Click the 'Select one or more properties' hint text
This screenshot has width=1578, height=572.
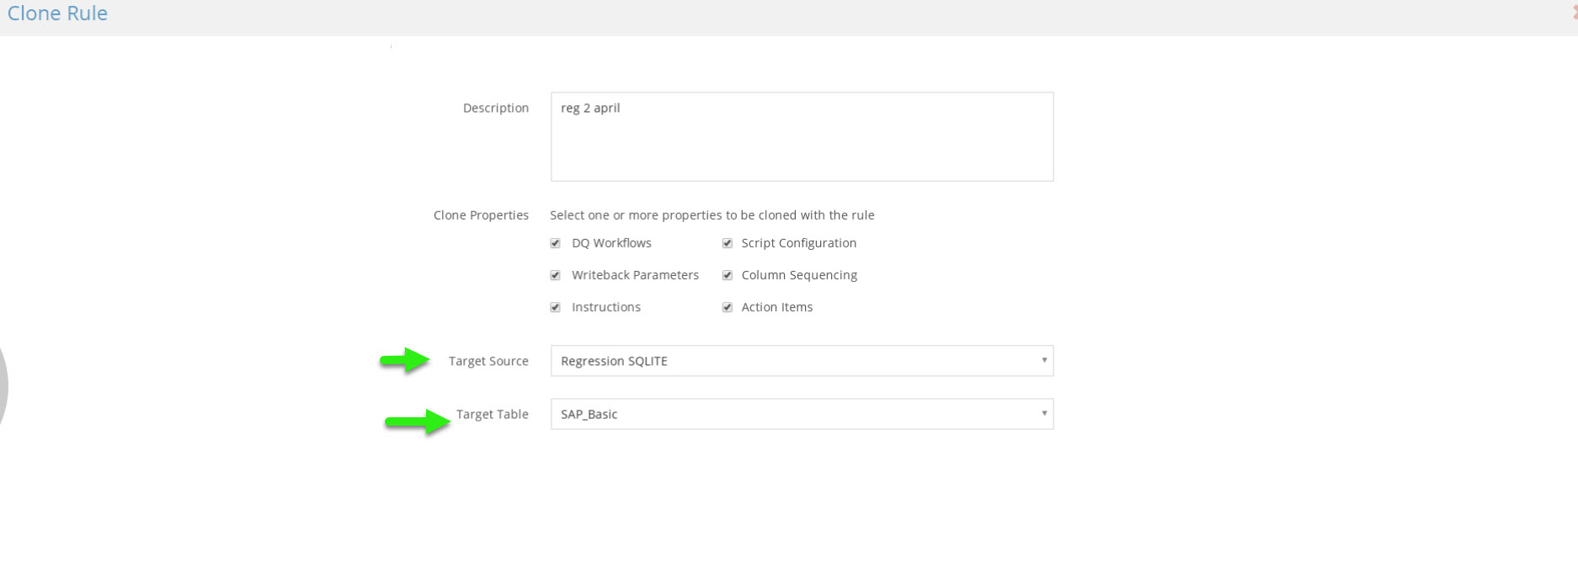click(712, 215)
